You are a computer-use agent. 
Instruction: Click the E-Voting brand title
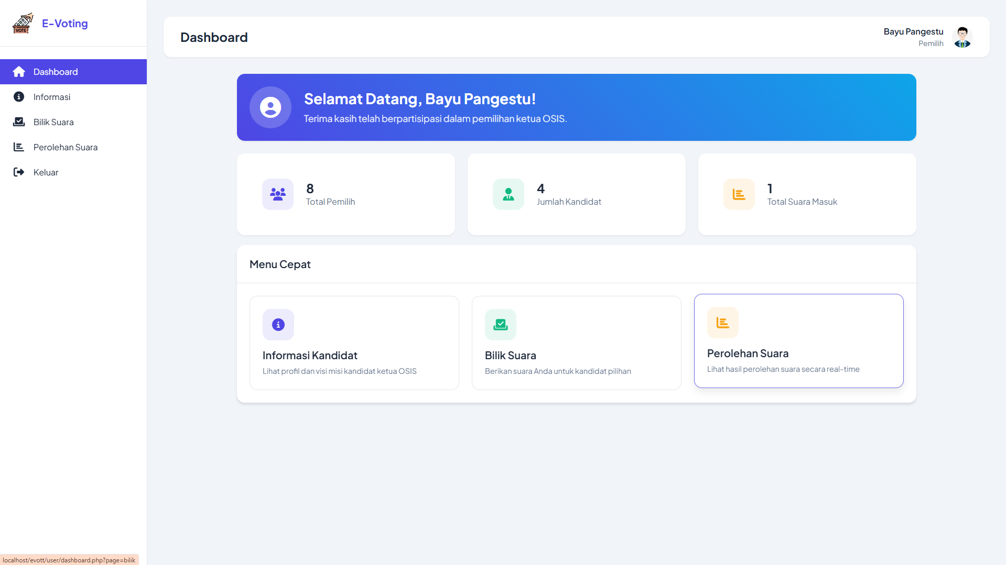point(65,24)
